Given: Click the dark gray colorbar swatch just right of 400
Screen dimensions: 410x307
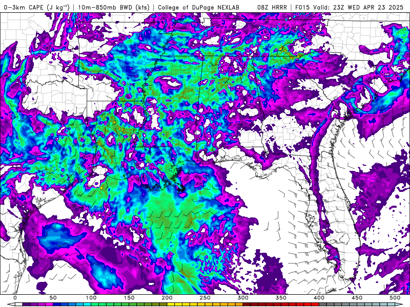Looking at the screenshot, I should point(323,304).
